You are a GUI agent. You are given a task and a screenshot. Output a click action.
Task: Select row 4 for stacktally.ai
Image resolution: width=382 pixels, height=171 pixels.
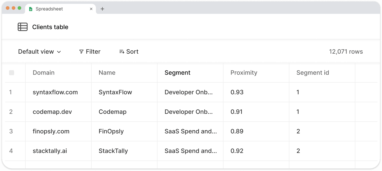[11, 151]
